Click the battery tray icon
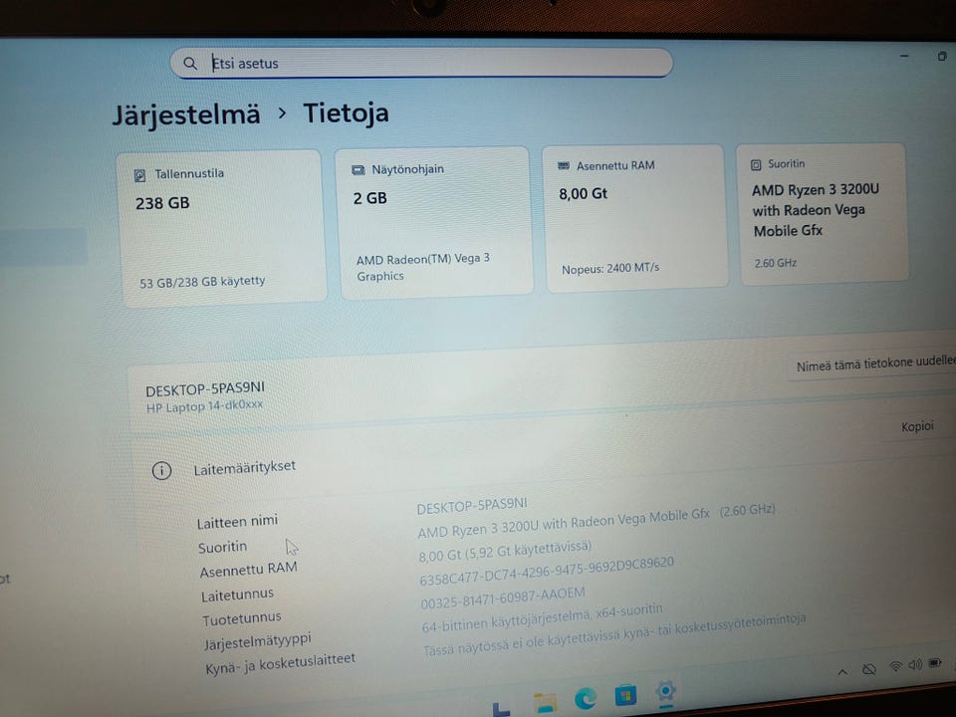Screen dimensions: 956x717 coord(935,663)
